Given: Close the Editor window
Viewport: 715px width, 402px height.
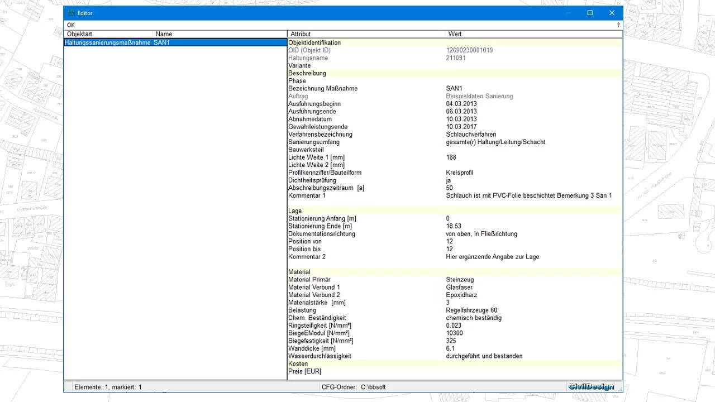Looking at the screenshot, I should point(612,13).
